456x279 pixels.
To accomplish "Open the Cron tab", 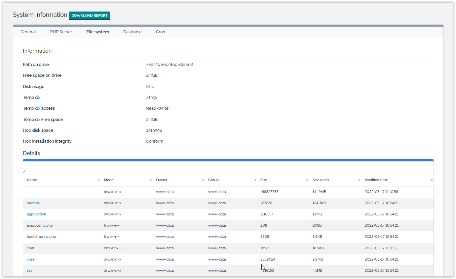I will (x=161, y=32).
